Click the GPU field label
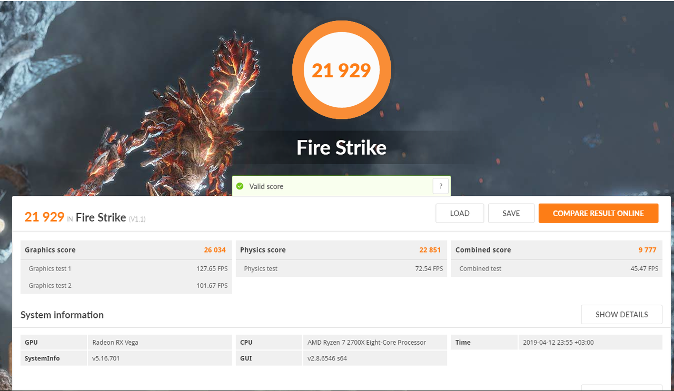The width and height of the screenshot is (674, 391). [x=31, y=342]
